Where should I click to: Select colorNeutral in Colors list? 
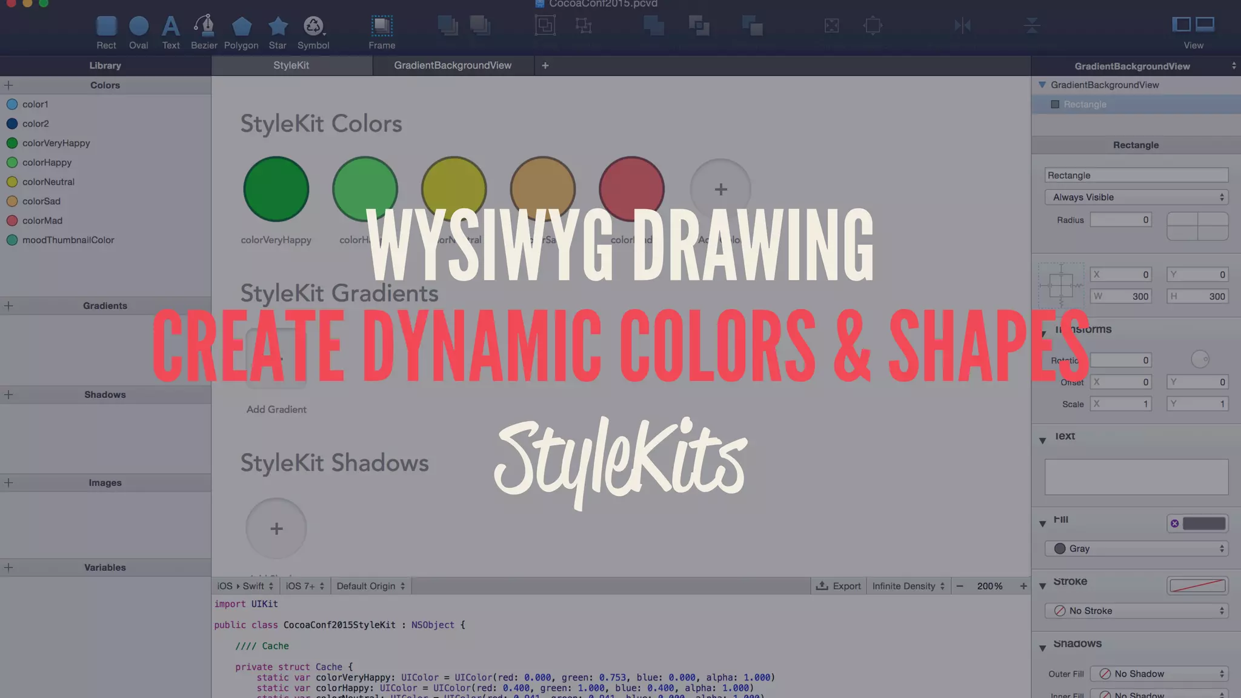pos(105,182)
